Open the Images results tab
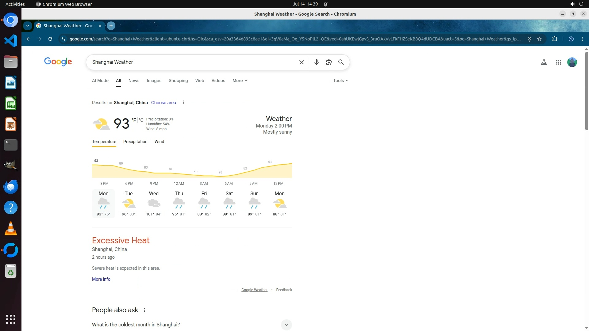The width and height of the screenshot is (589, 331). click(154, 81)
